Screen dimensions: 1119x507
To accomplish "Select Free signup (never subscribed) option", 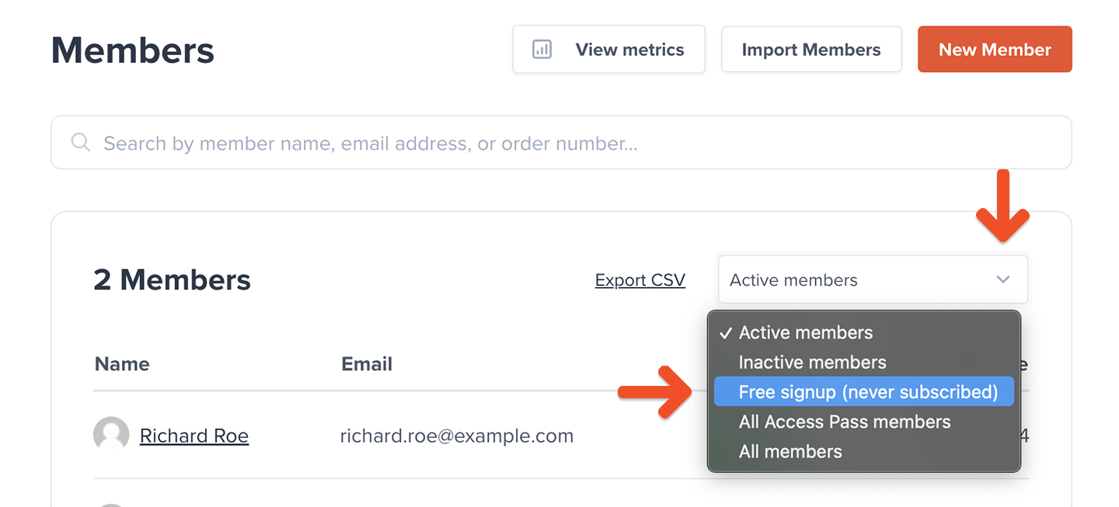I will (867, 392).
